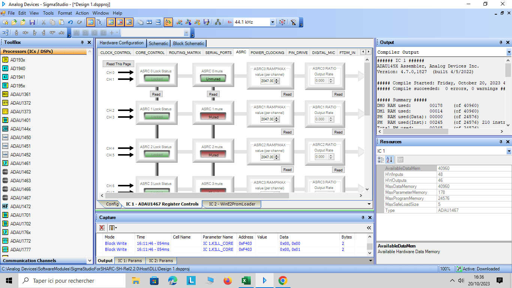Screen dimensions: 512x288
Task: Toggle the ASRC 2 mute Muted button
Action: [213, 155]
